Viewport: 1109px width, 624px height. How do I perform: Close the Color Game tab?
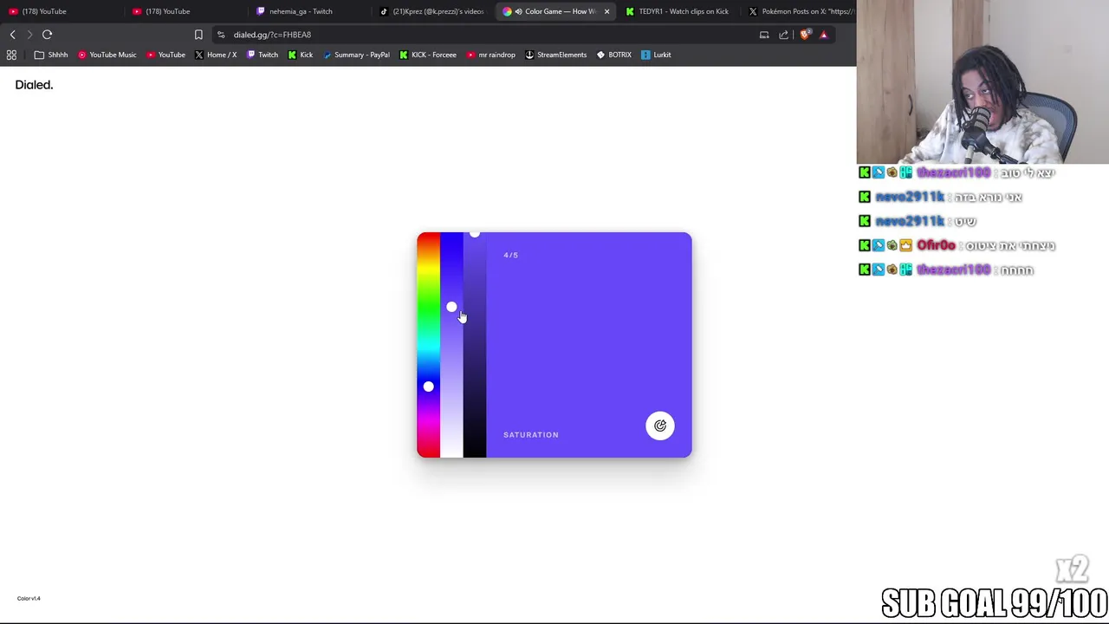(606, 11)
